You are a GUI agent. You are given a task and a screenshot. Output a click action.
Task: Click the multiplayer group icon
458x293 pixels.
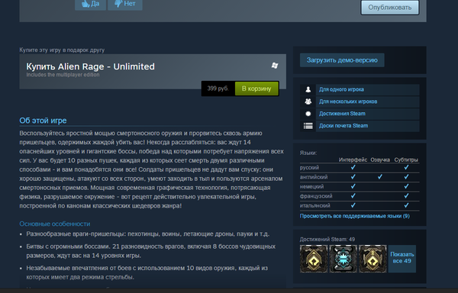coord(308,101)
